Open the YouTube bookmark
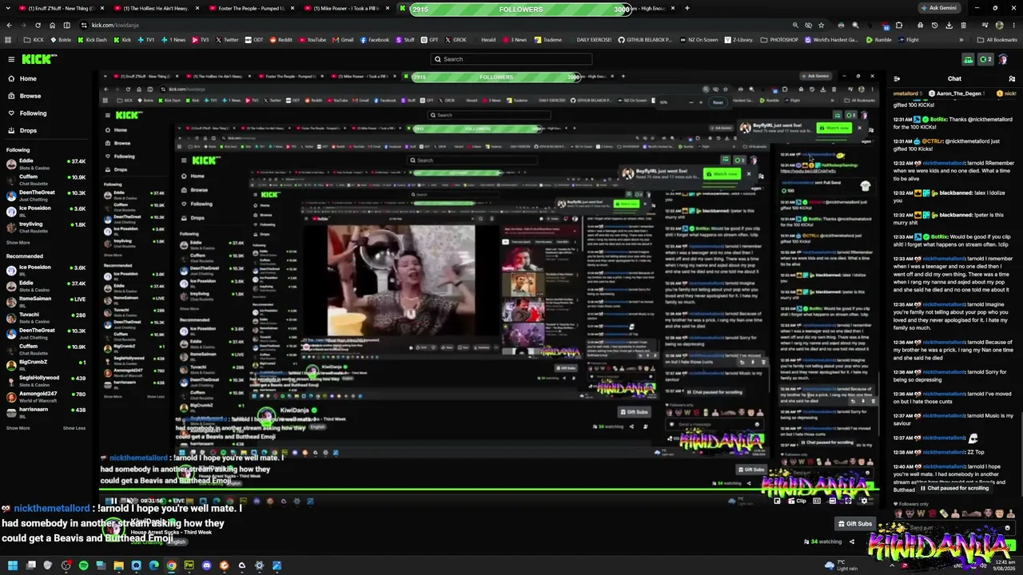Screen dimensions: 1023x575 click(312, 40)
